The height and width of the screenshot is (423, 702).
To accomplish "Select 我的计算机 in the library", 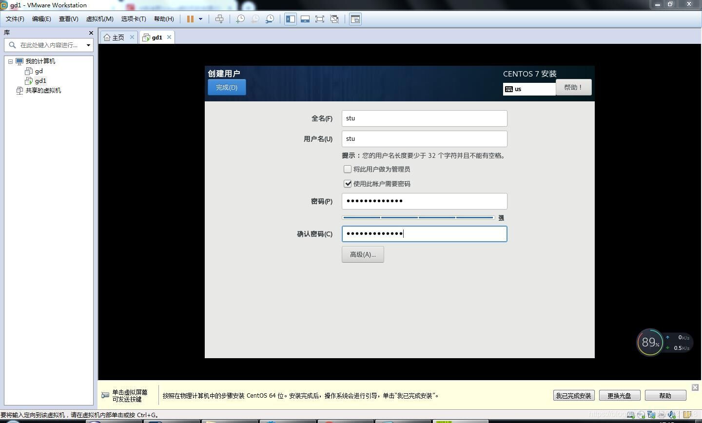I will click(40, 61).
